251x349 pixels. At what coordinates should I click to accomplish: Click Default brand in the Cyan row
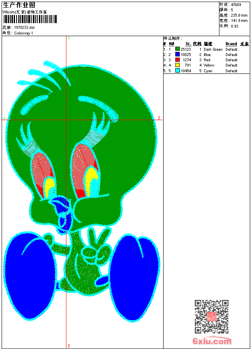pyautogui.click(x=231, y=71)
